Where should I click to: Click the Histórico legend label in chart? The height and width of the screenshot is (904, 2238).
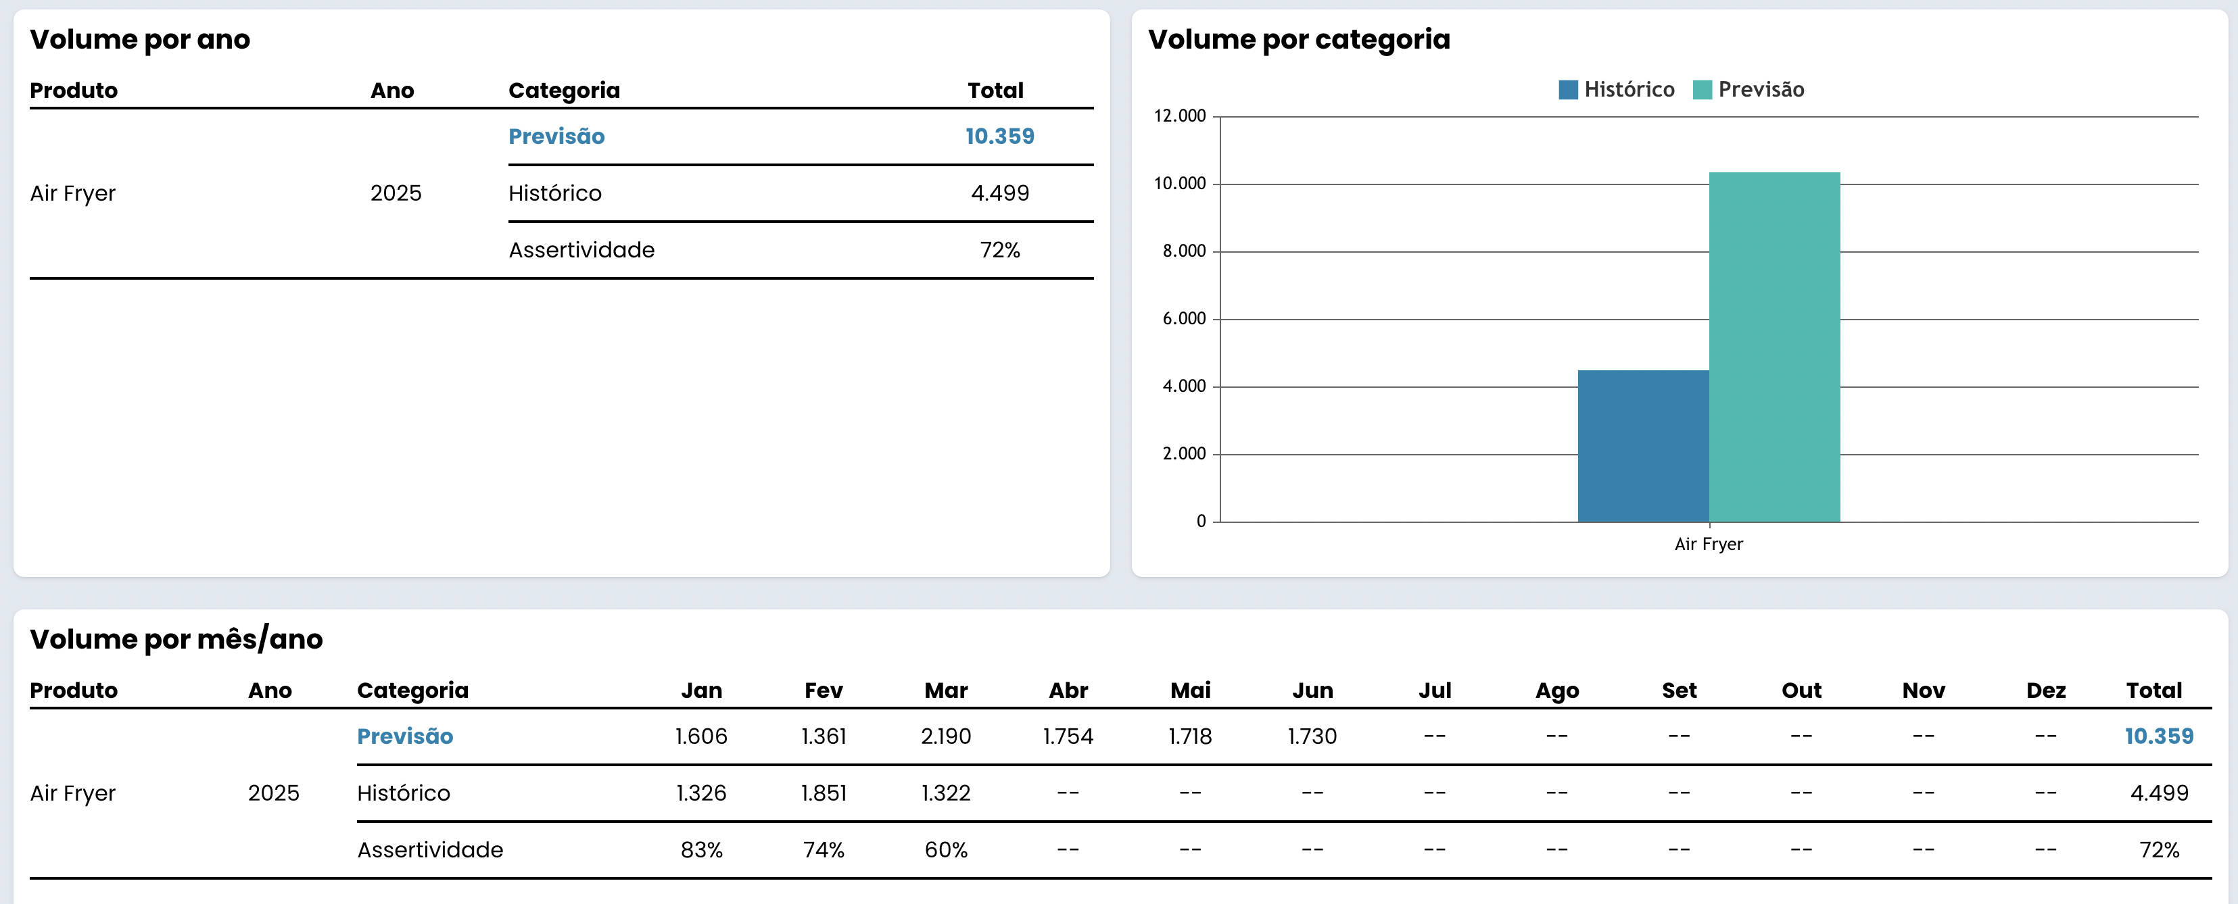pos(1629,89)
